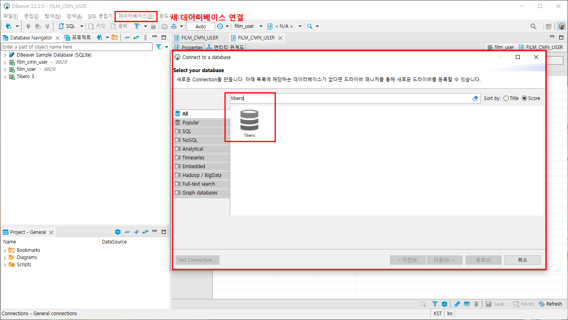The height and width of the screenshot is (320, 568).
Task: Open Project panel settings gear icon
Action: (x=118, y=232)
